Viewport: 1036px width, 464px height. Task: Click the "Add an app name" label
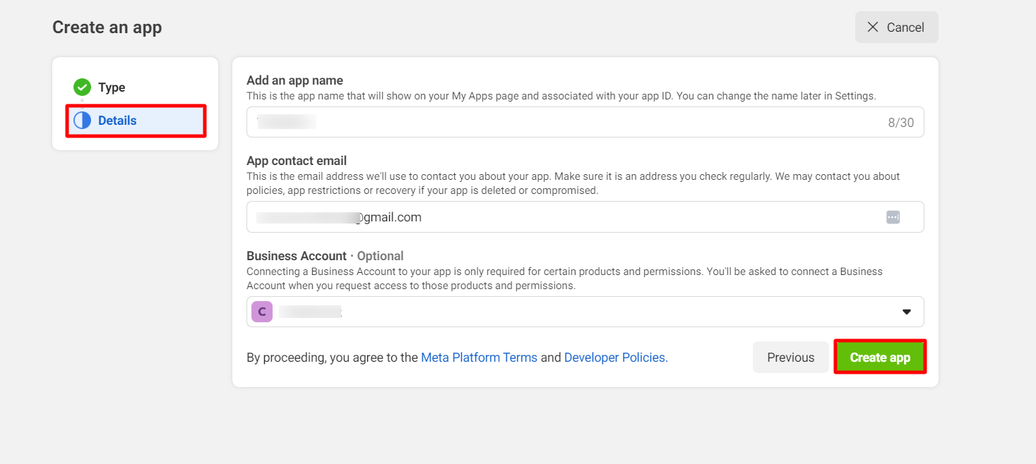point(294,80)
